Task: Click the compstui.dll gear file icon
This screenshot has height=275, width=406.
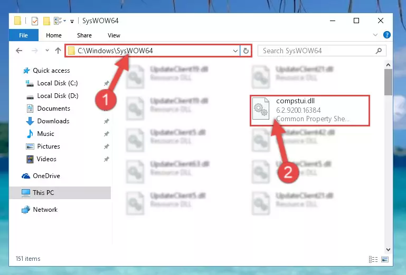Action: (x=261, y=109)
